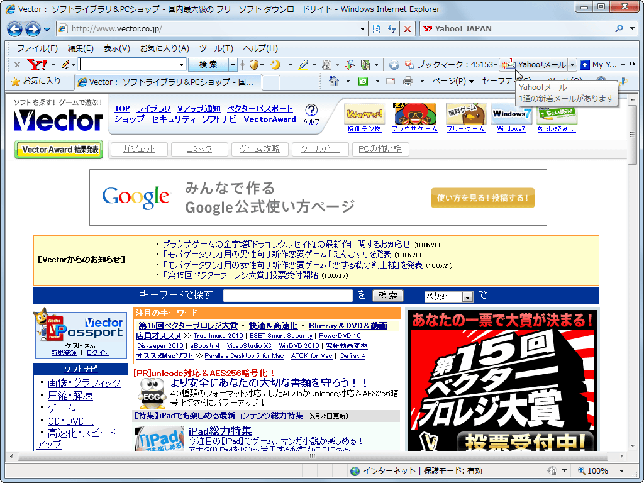
Task: Open the 表示(V) menu
Action: (x=116, y=48)
